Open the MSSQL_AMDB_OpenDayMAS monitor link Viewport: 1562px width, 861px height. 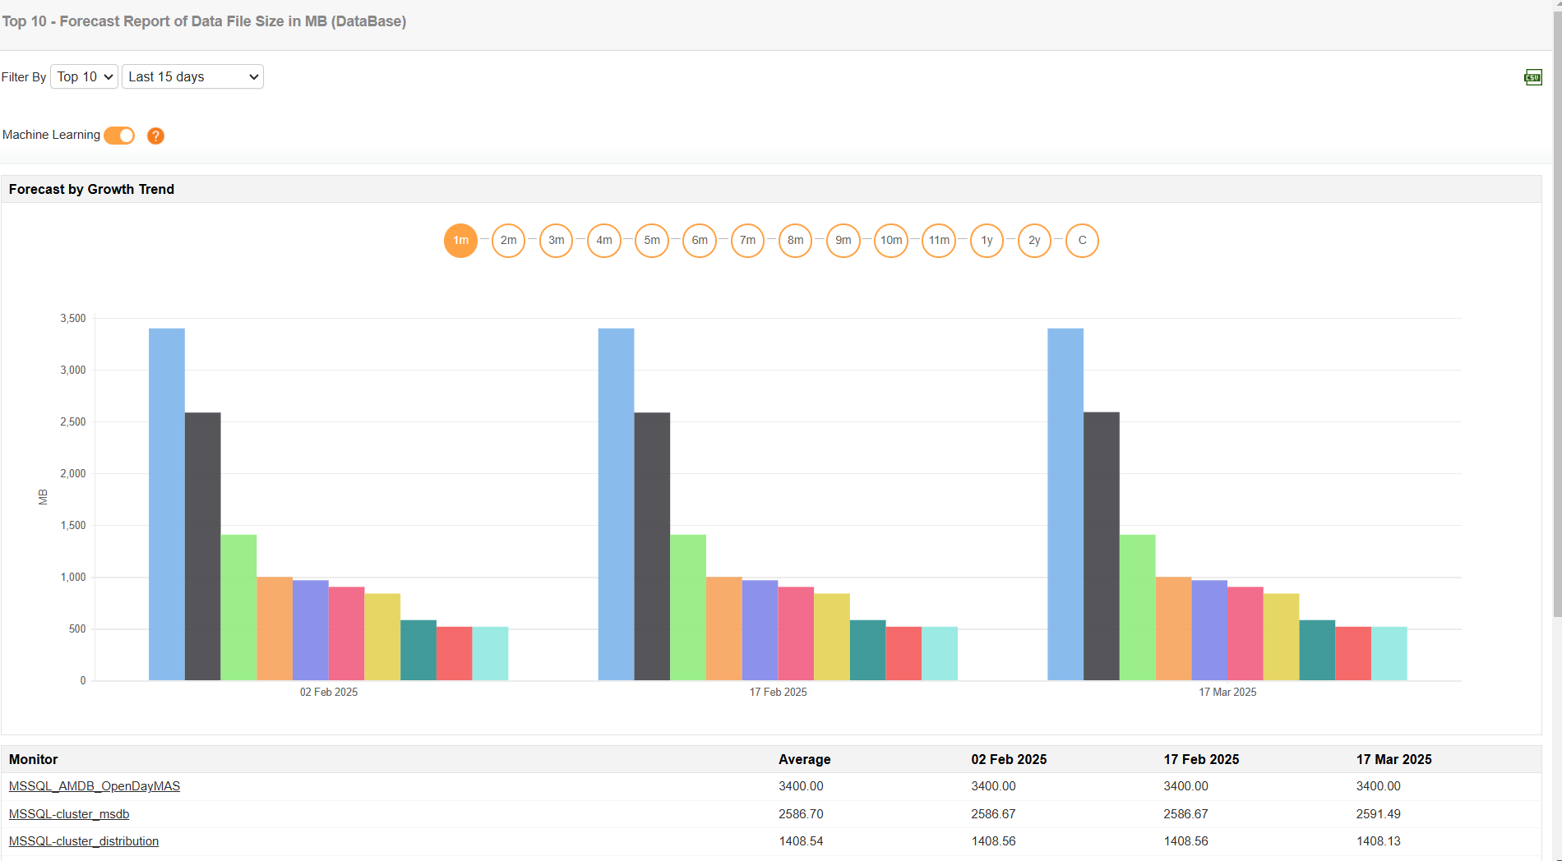95,786
